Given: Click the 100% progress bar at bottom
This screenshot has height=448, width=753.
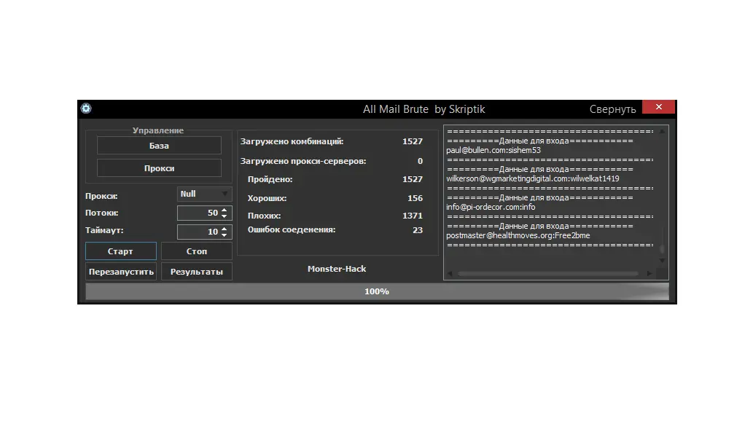Looking at the screenshot, I should pos(376,291).
